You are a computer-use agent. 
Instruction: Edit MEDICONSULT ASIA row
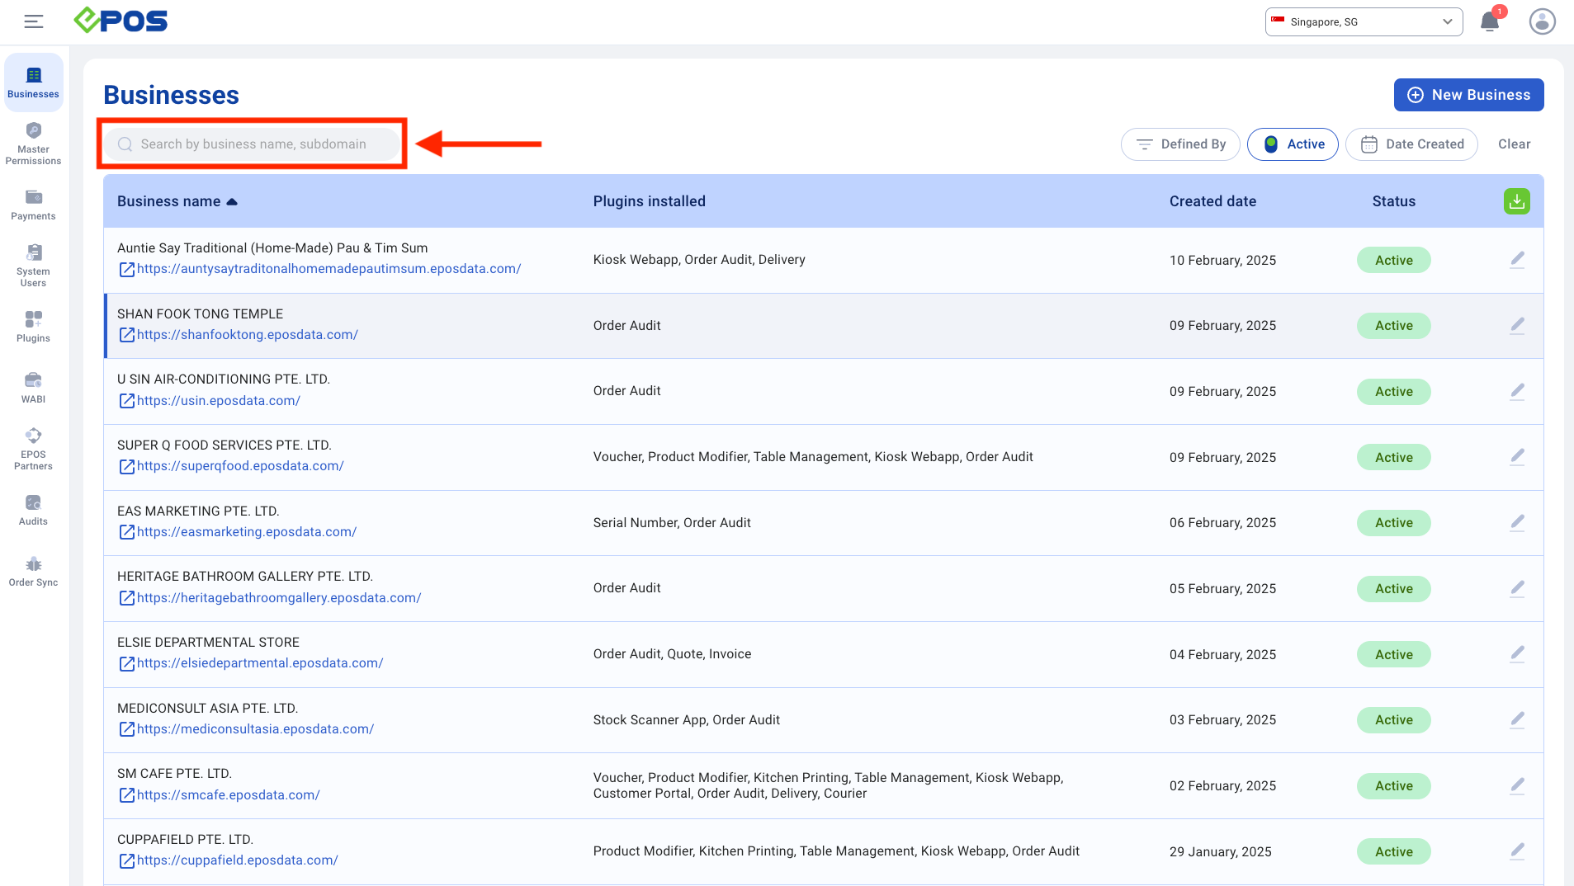click(1517, 720)
